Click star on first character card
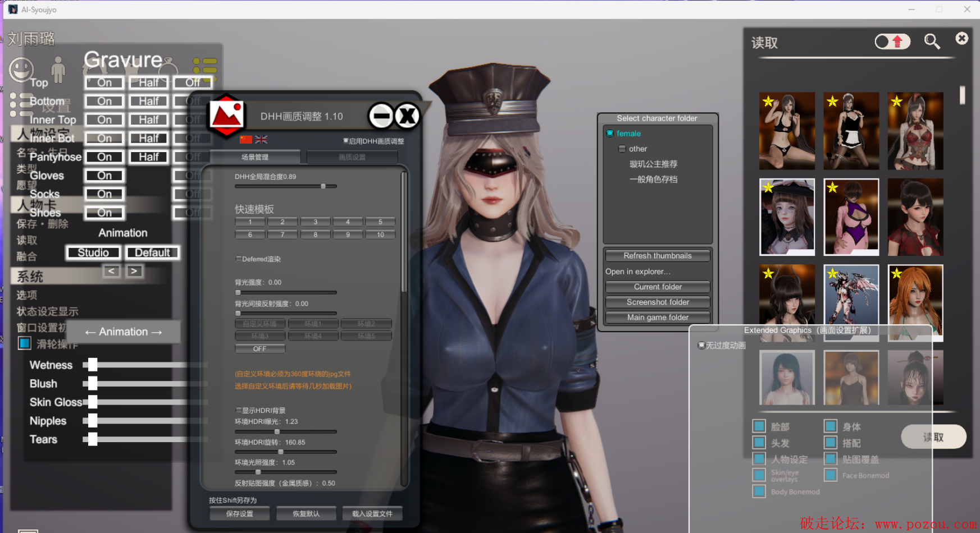The width and height of the screenshot is (980, 533). tap(768, 102)
